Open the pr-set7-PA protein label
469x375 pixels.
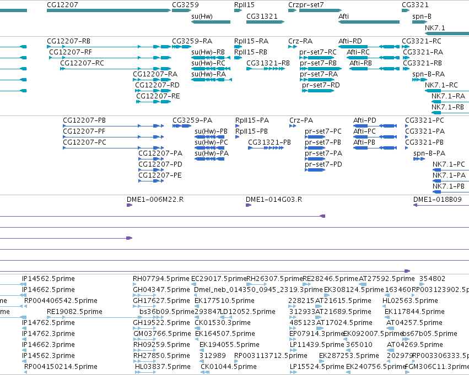click(324, 153)
